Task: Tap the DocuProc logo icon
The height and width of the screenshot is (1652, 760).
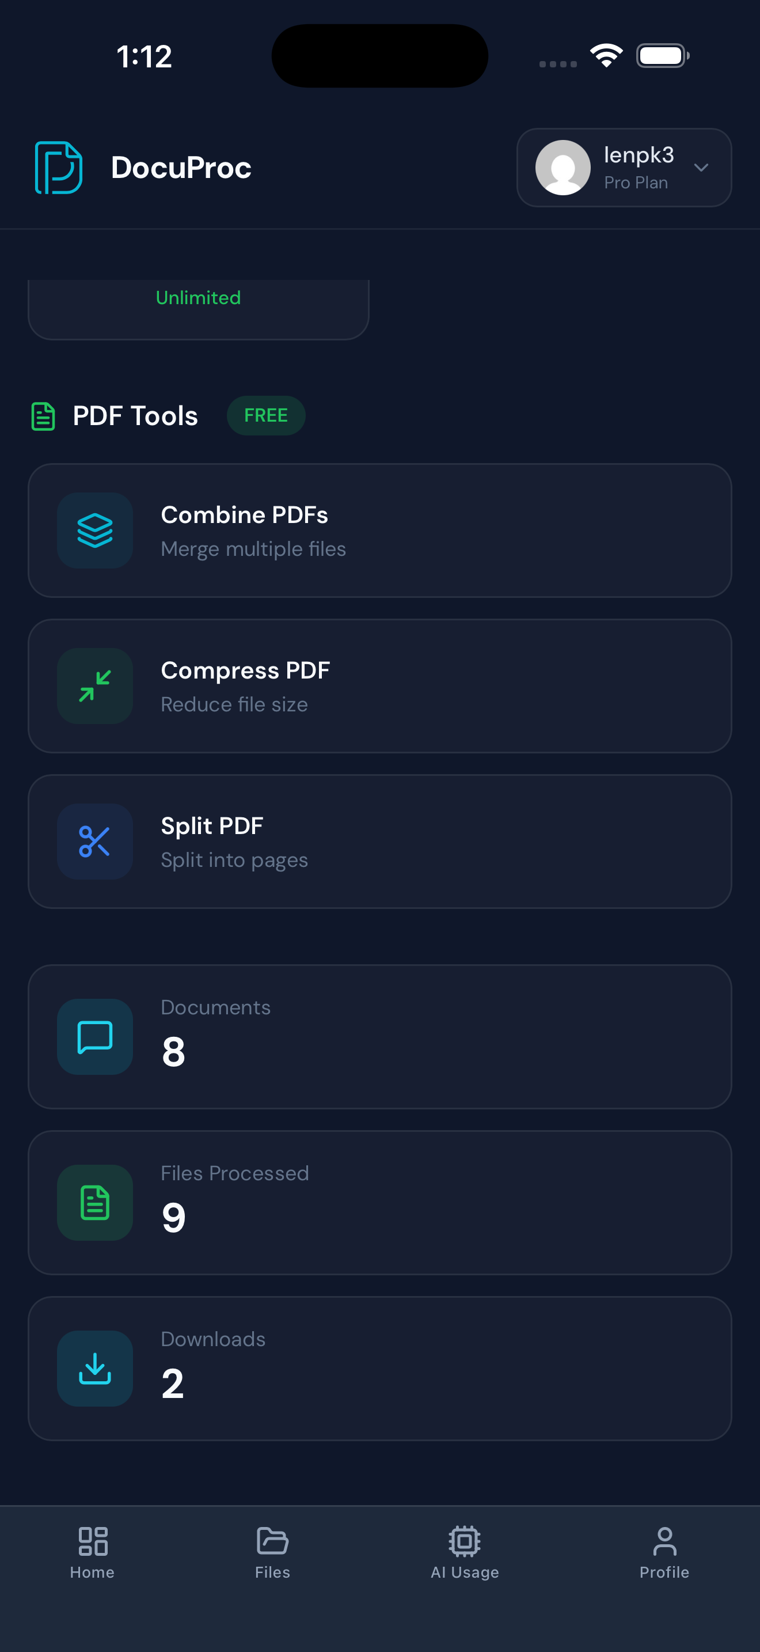Action: coord(58,168)
